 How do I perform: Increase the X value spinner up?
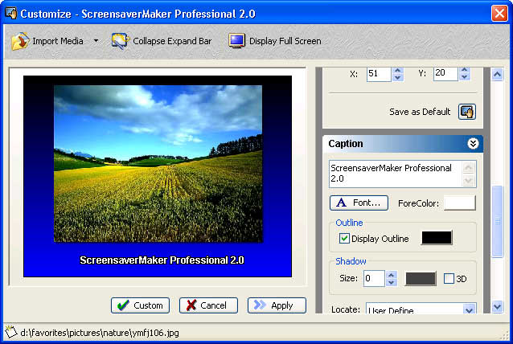397,70
